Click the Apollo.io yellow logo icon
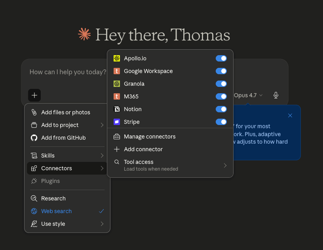This screenshot has height=250, width=323. pyautogui.click(x=117, y=58)
